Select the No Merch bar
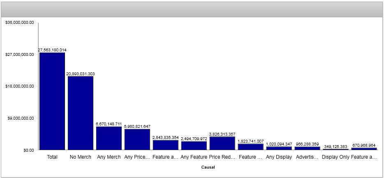Screen dimensions: 384x178 click(x=81, y=113)
